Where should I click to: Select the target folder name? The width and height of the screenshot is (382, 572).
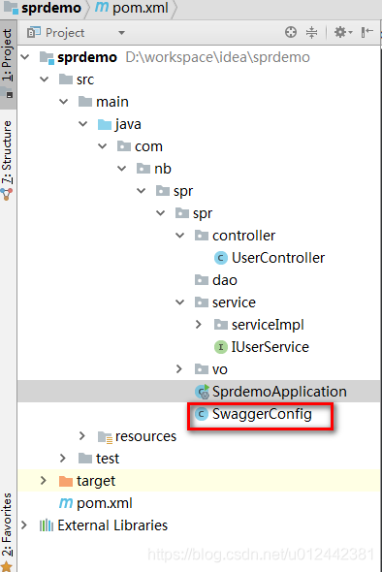(x=96, y=481)
